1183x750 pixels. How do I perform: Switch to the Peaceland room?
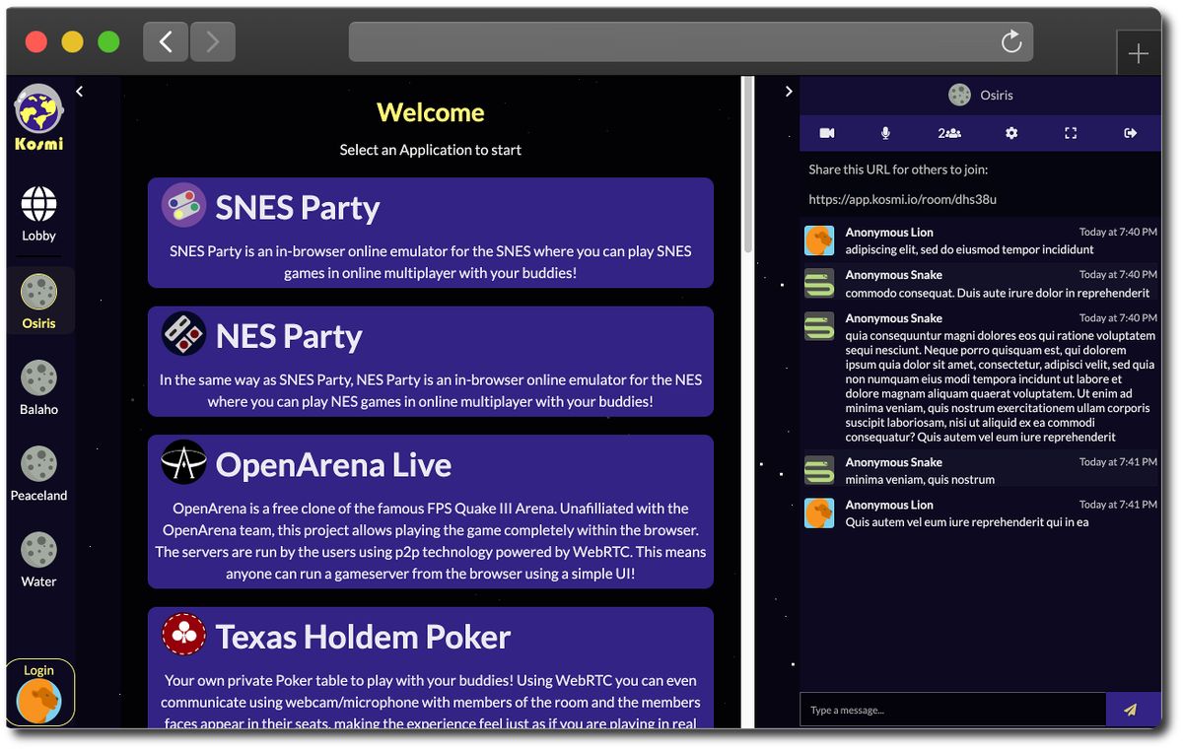[x=39, y=473]
